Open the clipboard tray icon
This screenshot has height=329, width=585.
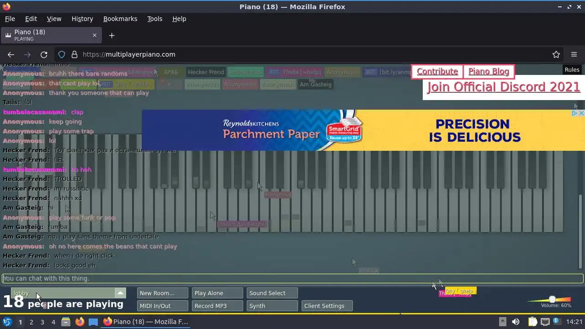click(532, 322)
